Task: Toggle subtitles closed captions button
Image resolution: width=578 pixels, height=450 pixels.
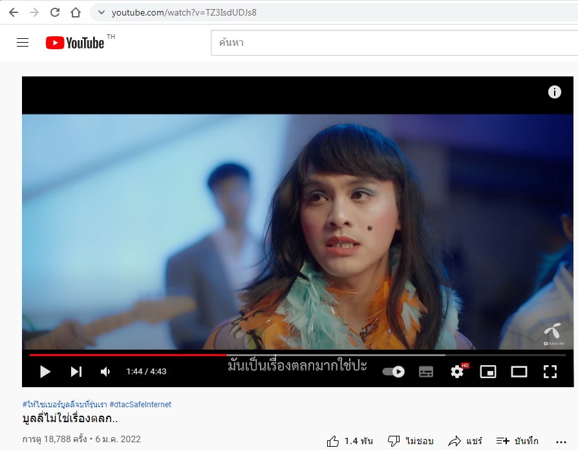Action: click(426, 372)
